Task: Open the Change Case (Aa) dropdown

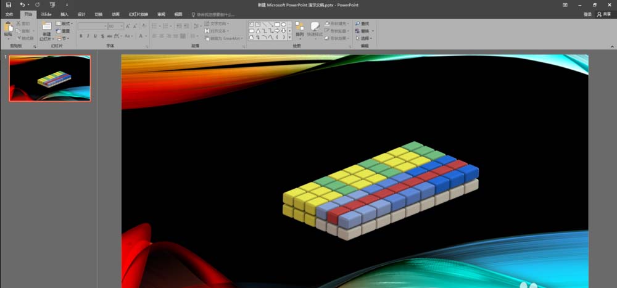Action: click(x=128, y=36)
